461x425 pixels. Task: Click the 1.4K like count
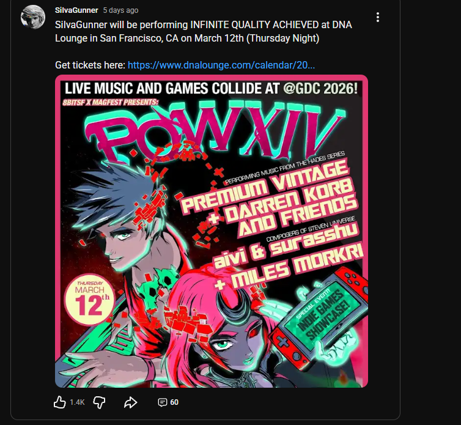click(x=77, y=402)
